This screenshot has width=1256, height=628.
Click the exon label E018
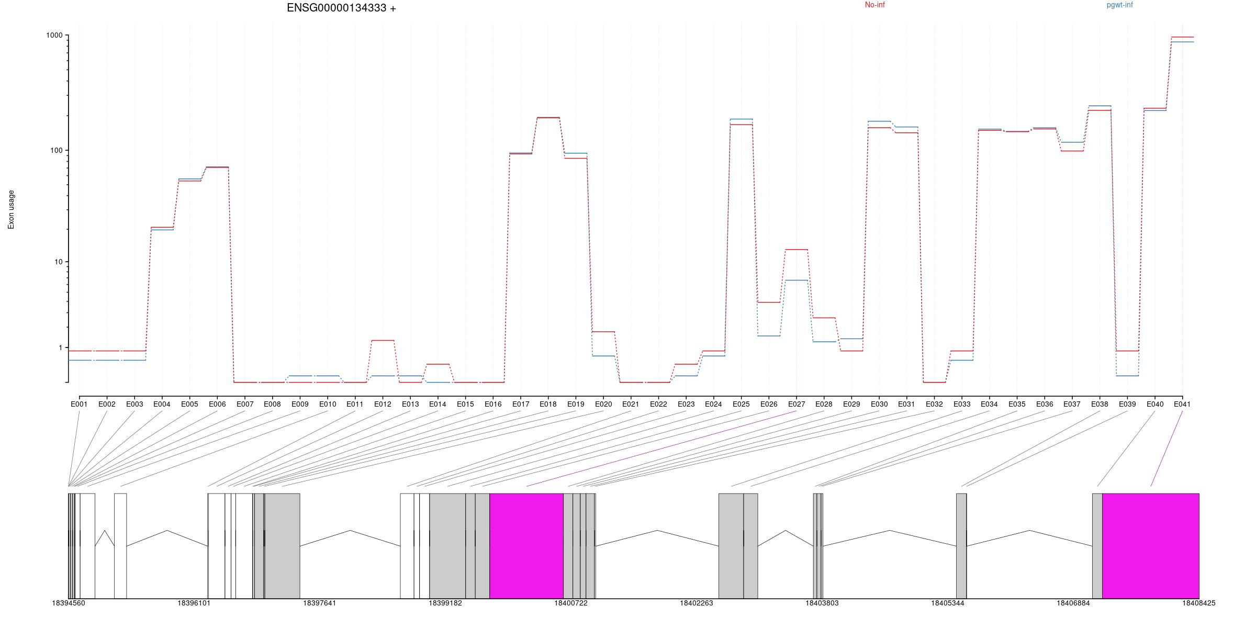pyautogui.click(x=548, y=404)
